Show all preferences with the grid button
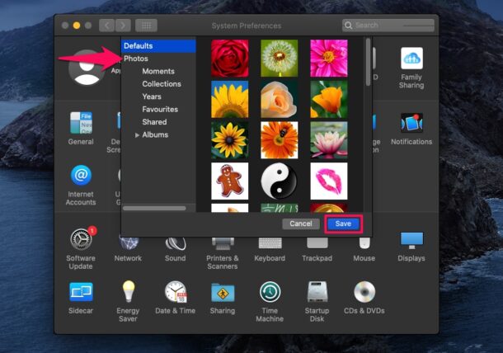 (146, 26)
